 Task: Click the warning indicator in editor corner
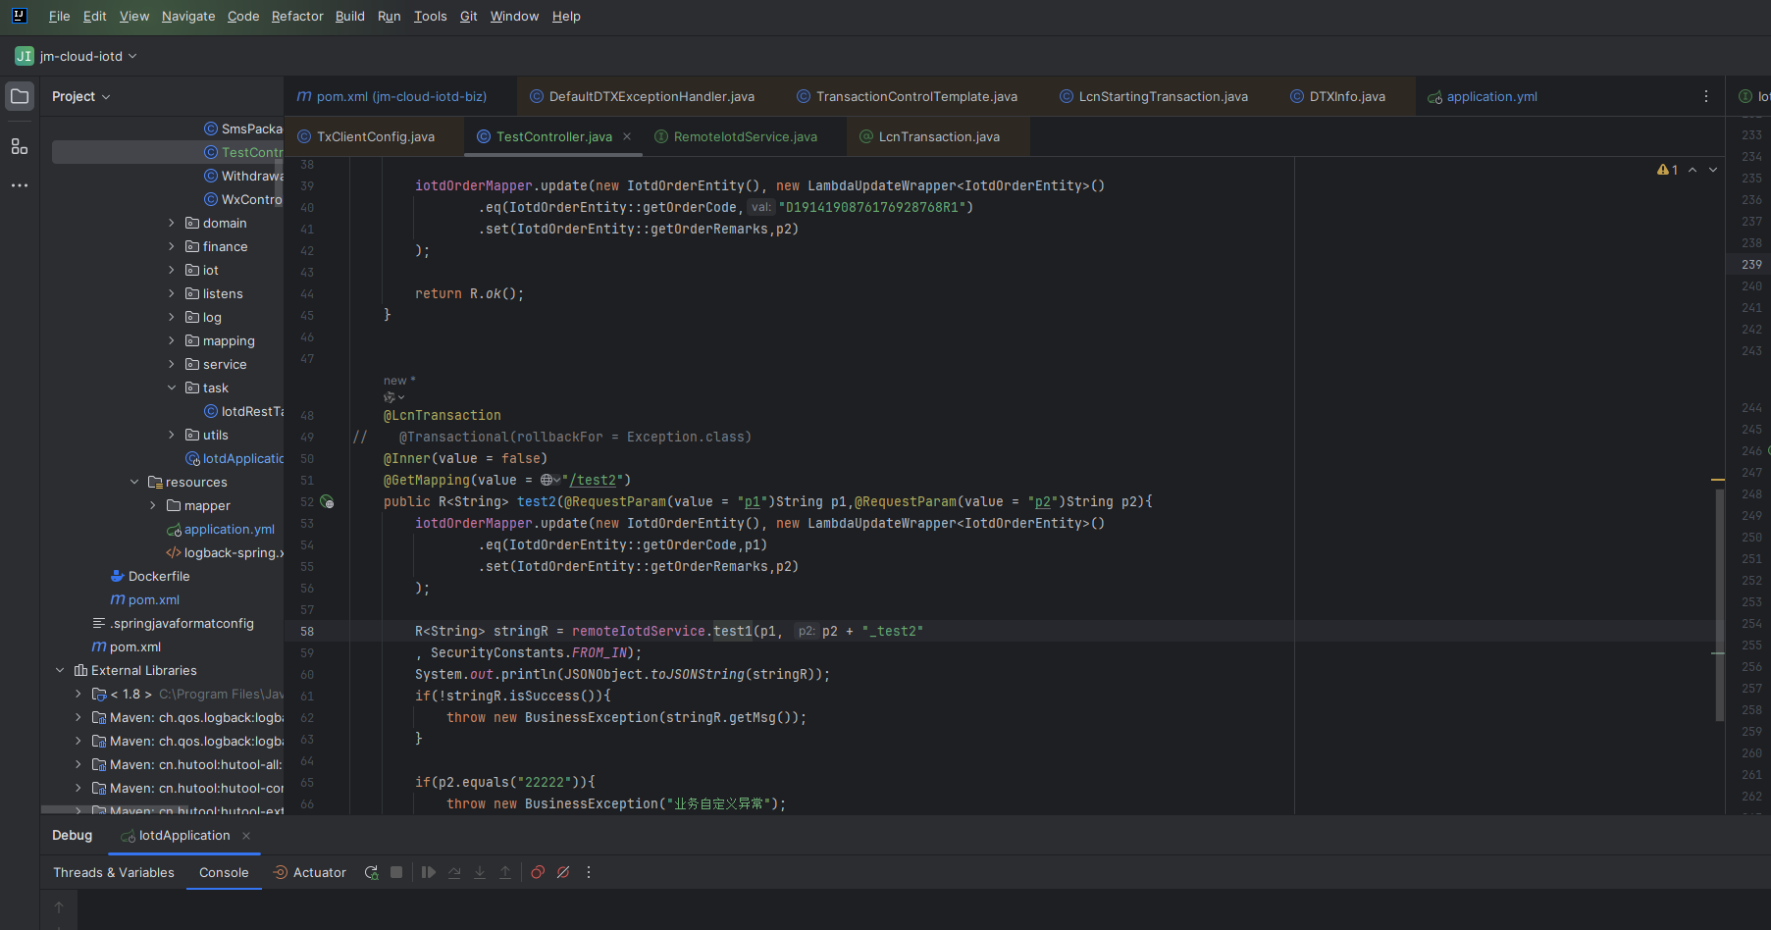coord(1667,170)
